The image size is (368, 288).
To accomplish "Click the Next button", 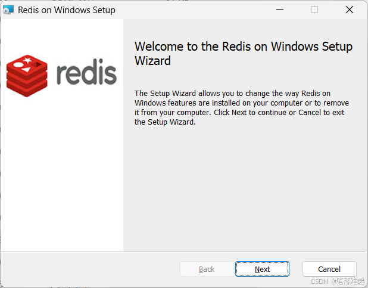I will 262,269.
